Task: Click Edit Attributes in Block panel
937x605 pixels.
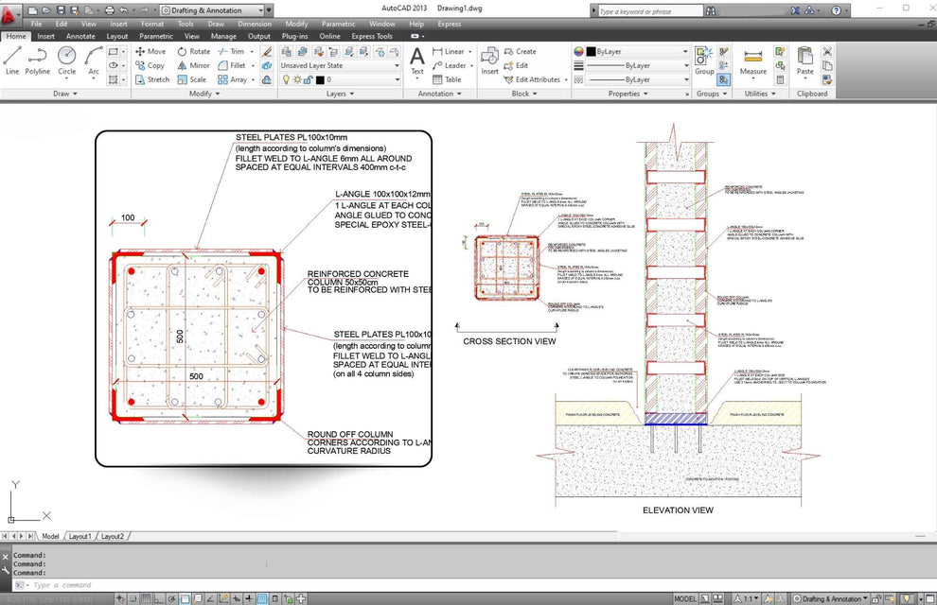Action: 533,79
